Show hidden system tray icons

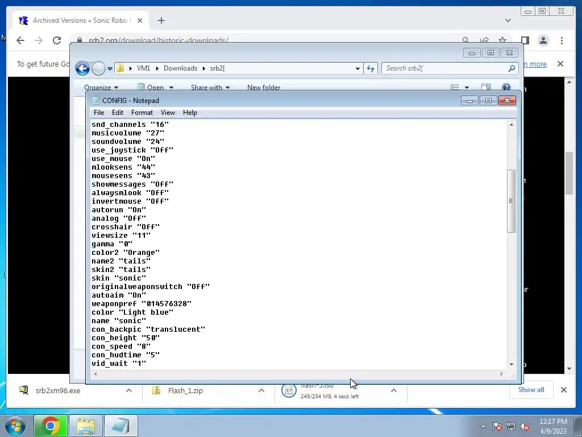pos(483,426)
